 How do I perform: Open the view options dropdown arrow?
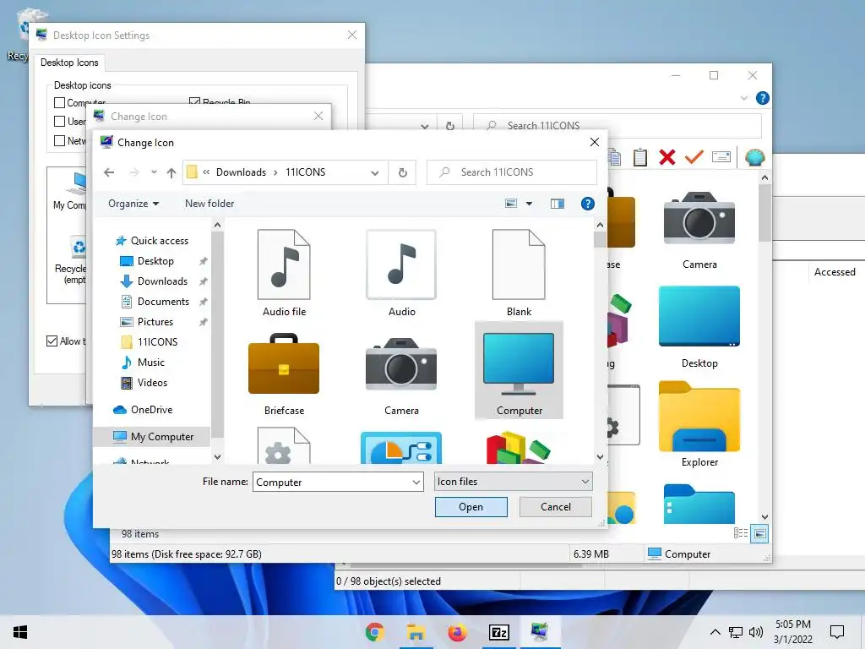pos(529,204)
